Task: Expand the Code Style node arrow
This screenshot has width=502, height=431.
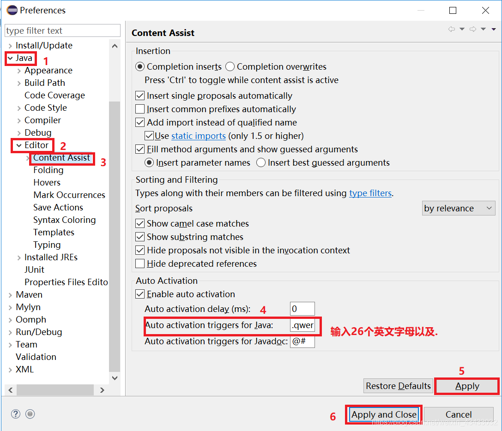Action: coord(19,108)
